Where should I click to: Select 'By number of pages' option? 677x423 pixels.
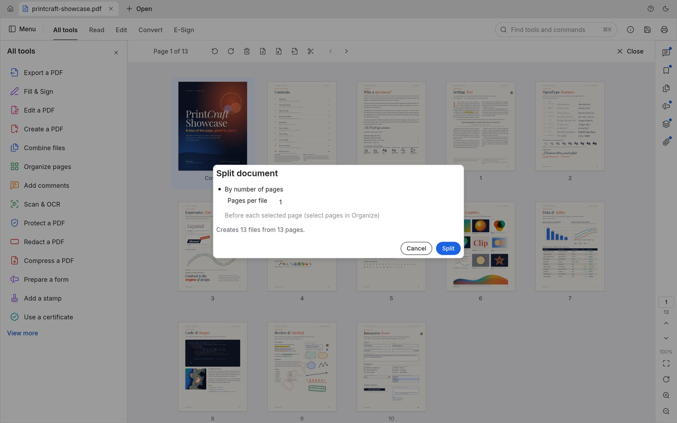[x=250, y=189]
